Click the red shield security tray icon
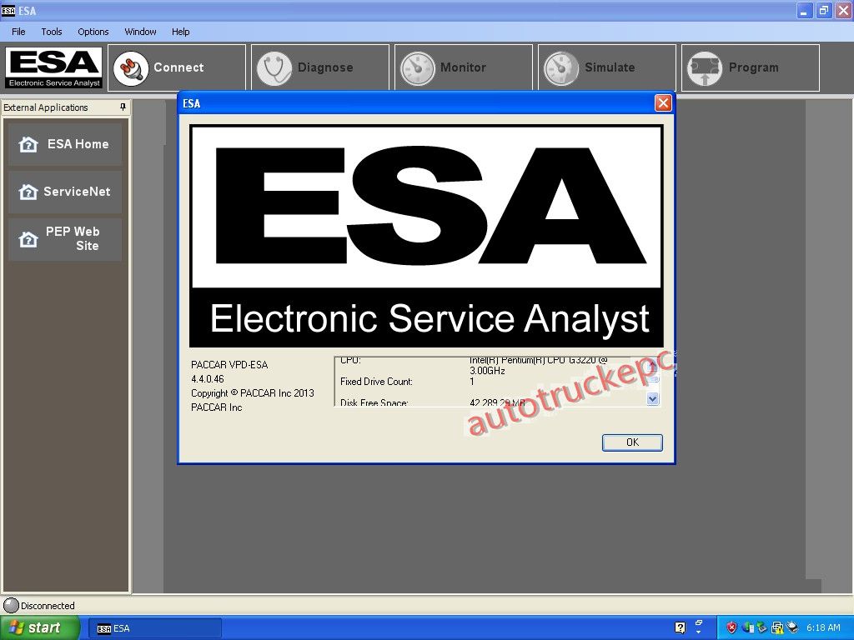This screenshot has height=640, width=854. 731,627
